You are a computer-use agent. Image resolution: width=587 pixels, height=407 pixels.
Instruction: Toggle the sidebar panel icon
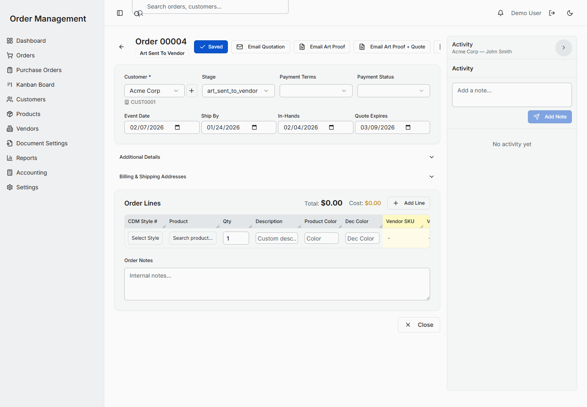pyautogui.click(x=120, y=13)
